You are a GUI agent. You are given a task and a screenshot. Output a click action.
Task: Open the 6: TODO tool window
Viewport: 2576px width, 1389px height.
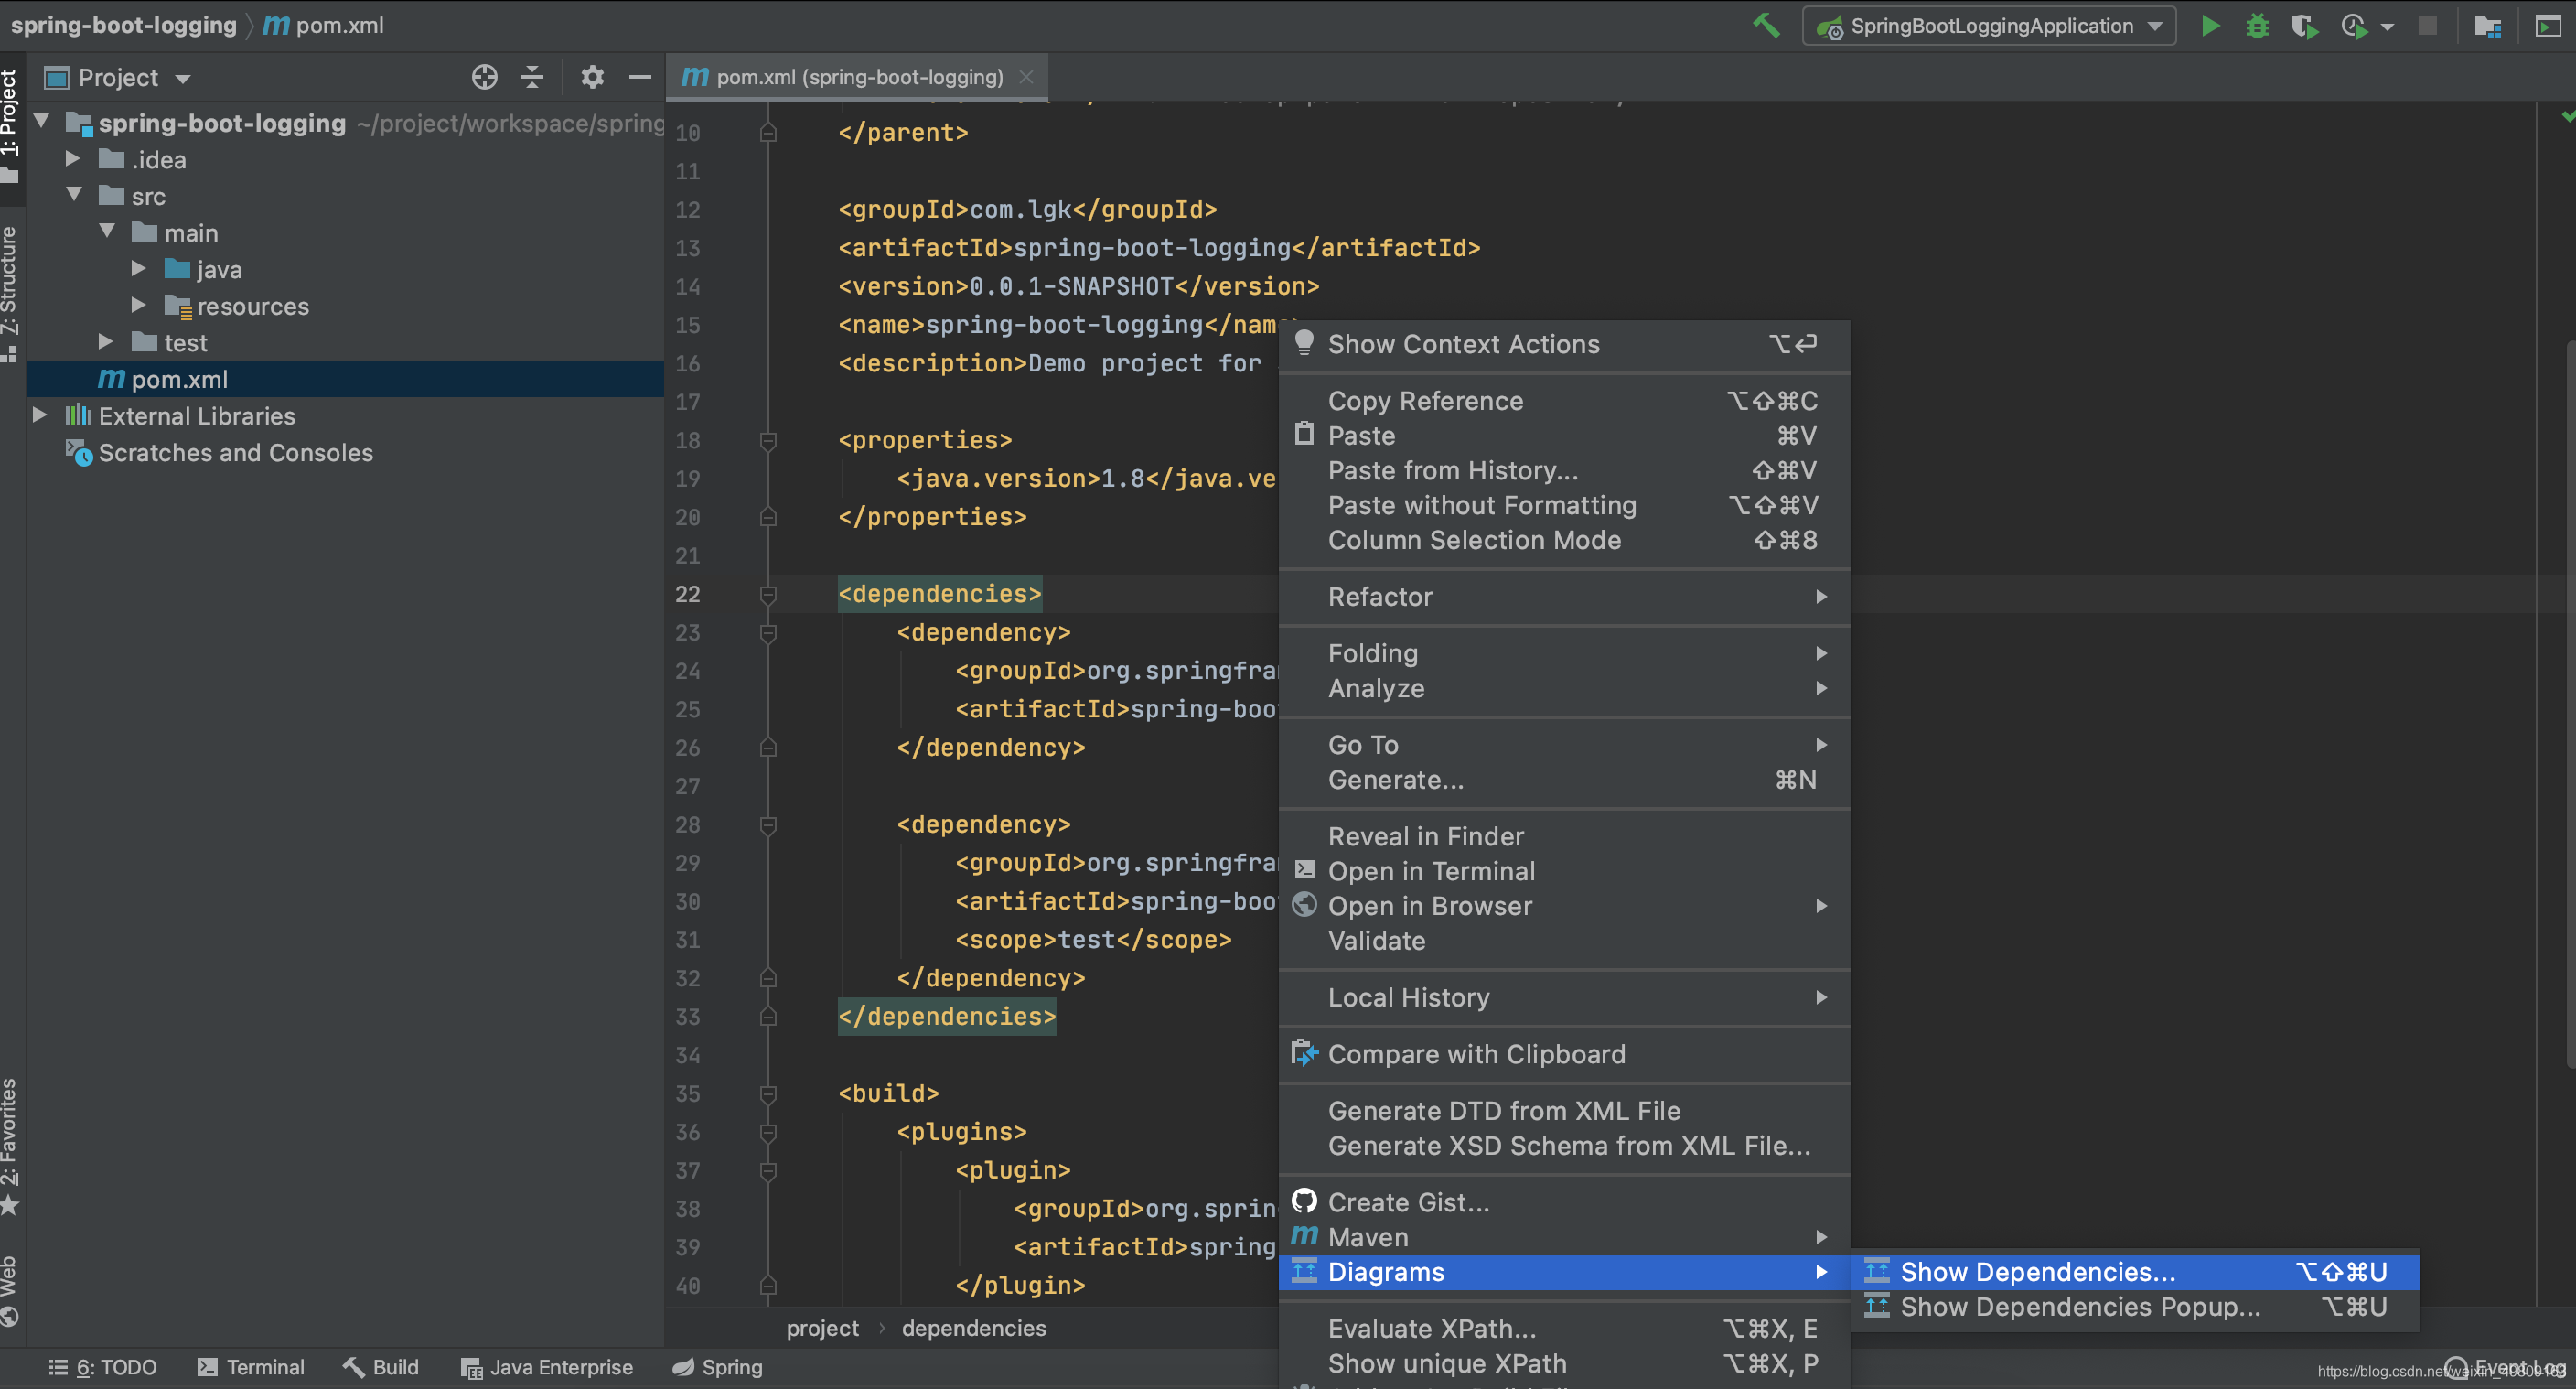103,1366
